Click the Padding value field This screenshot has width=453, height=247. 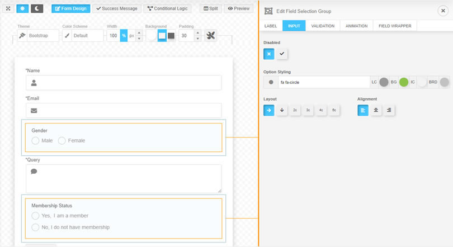(186, 36)
